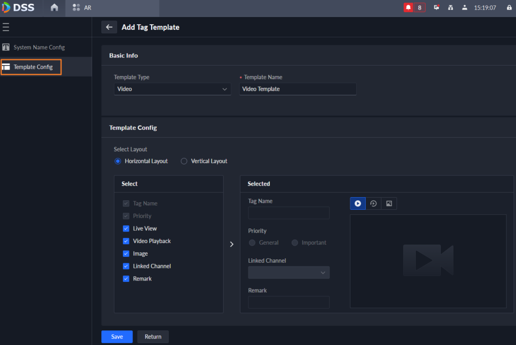Click the Save button
Viewport: 516px width, 345px height.
tap(117, 336)
